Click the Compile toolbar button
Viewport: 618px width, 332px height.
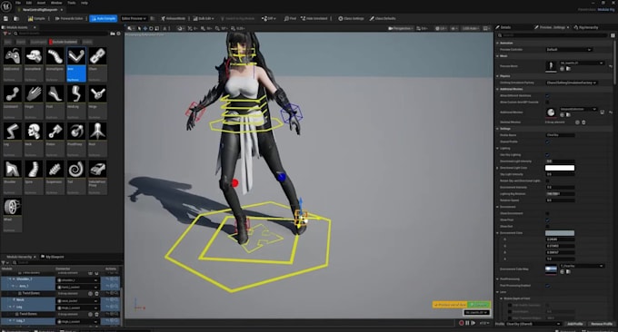pyautogui.click(x=36, y=18)
